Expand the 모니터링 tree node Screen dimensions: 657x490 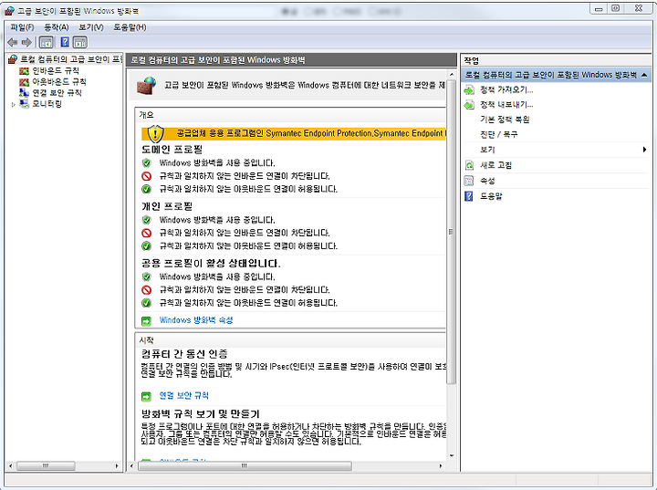(14, 104)
